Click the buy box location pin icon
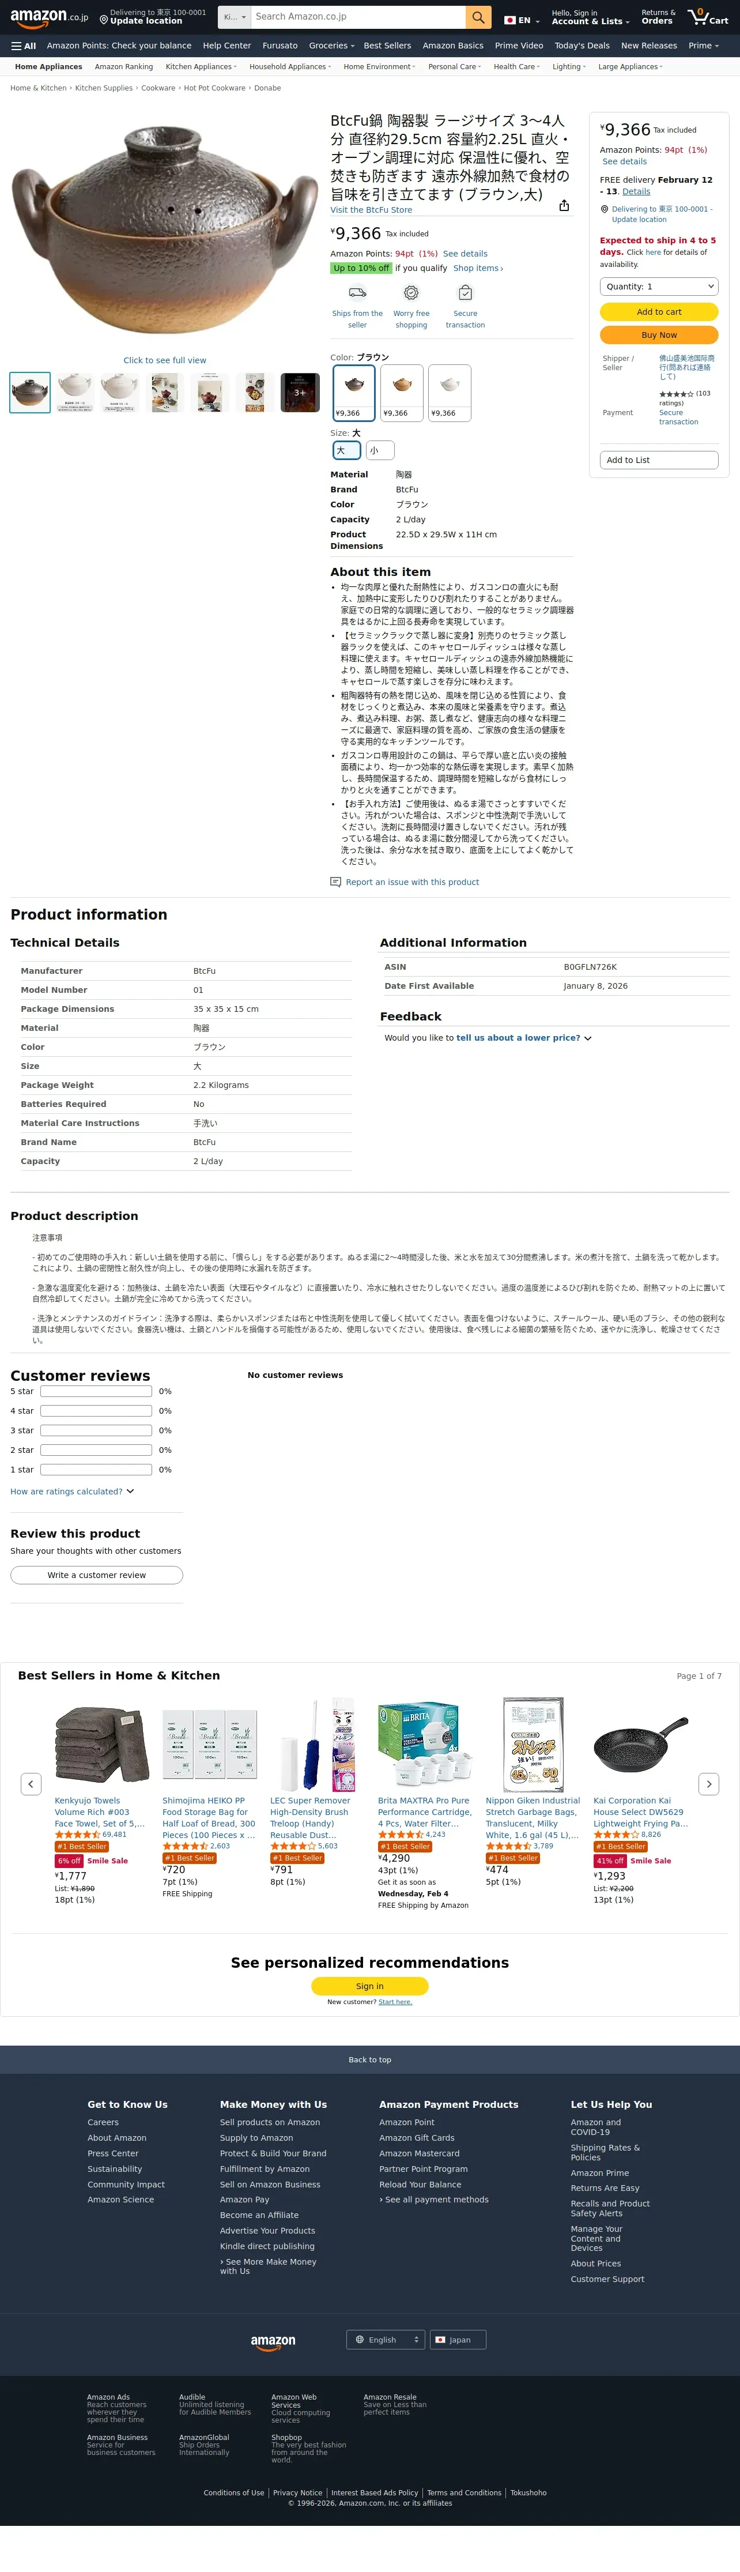This screenshot has width=740, height=2572. [x=604, y=210]
